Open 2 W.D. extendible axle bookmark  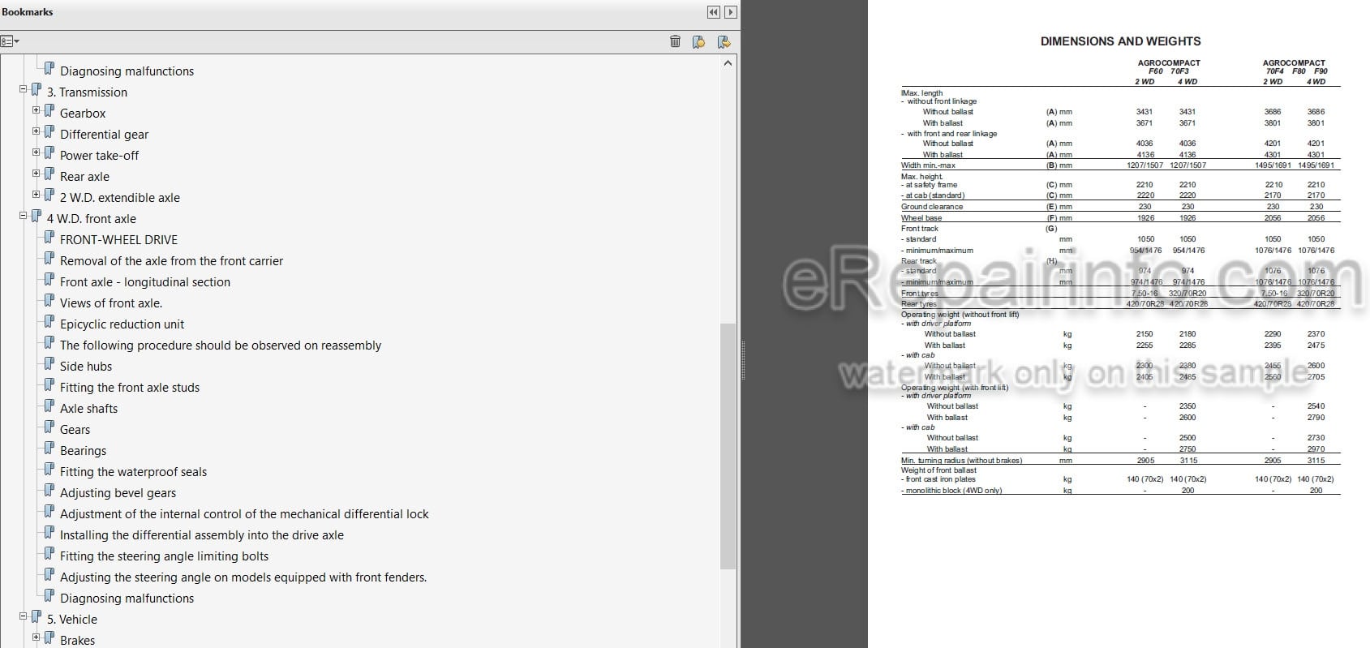pos(120,198)
